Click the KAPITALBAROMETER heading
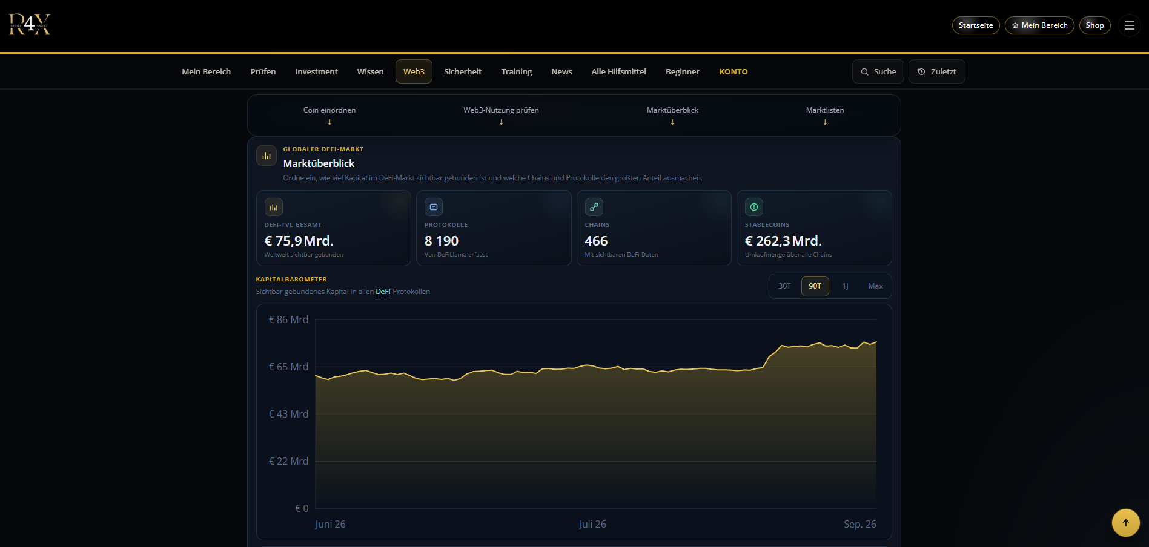The image size is (1149, 547). pyautogui.click(x=291, y=280)
